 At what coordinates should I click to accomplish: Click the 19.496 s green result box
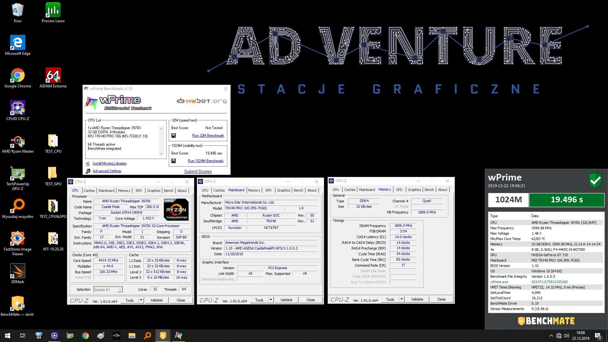coord(567,200)
